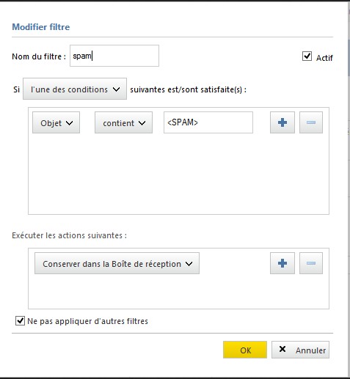Confirm the filter with the OK button
350x379 pixels.
click(x=245, y=350)
